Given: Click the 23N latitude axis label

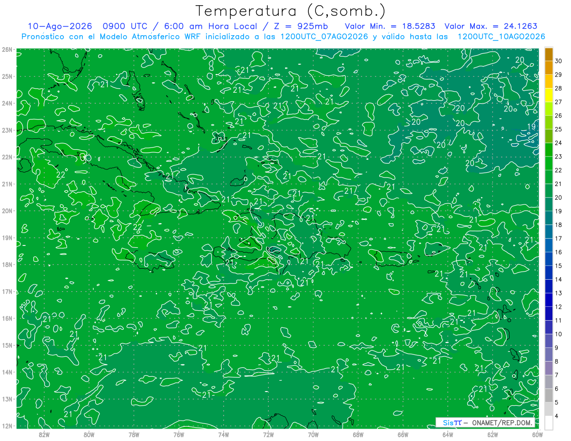Looking at the screenshot, I should pos(7,130).
